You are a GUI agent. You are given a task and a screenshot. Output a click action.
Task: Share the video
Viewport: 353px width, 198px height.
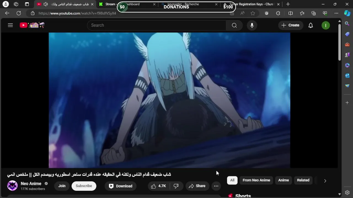pyautogui.click(x=197, y=186)
